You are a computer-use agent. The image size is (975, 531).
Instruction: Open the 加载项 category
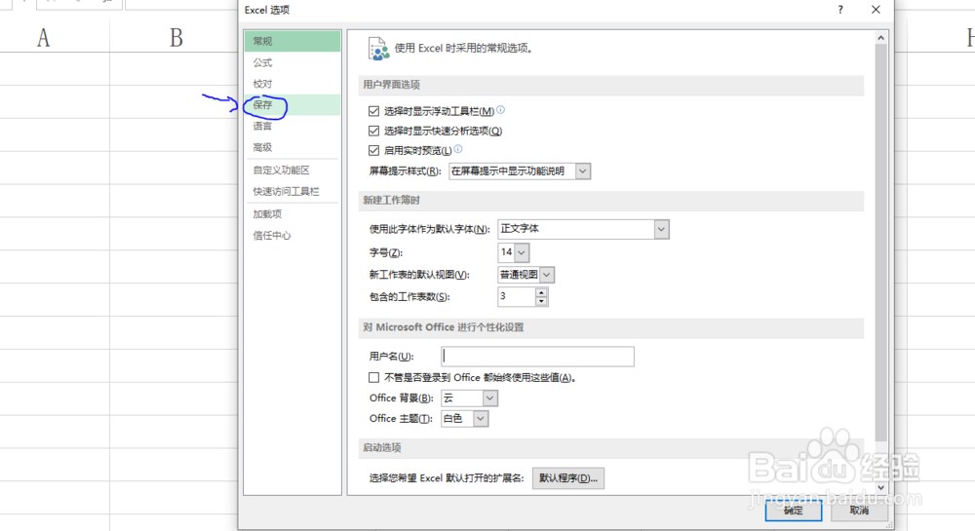[292, 214]
